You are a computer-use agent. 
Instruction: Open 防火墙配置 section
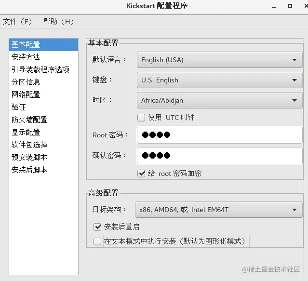click(x=43, y=120)
